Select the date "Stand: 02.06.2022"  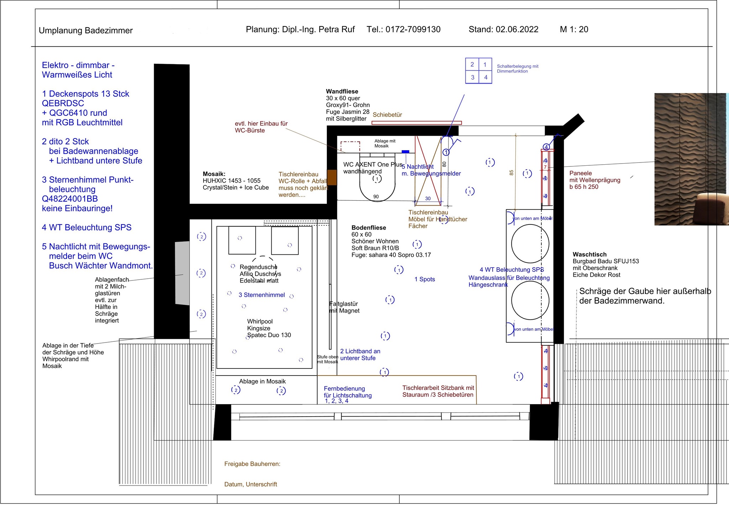503,30
